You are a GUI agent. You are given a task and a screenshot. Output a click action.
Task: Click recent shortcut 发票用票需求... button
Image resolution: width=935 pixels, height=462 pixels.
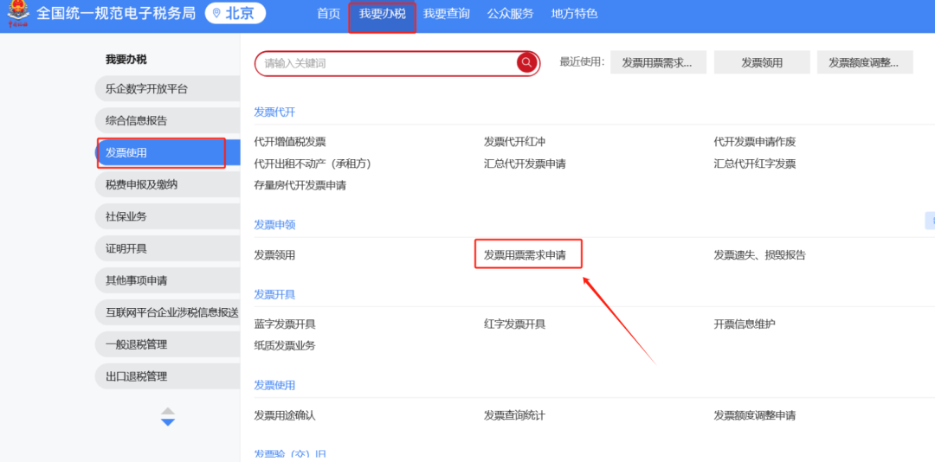(x=657, y=62)
